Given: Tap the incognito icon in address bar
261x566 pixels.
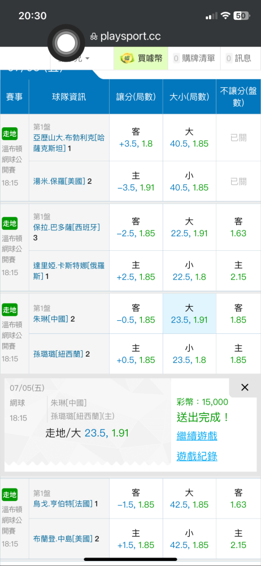Looking at the screenshot, I should [x=94, y=36].
